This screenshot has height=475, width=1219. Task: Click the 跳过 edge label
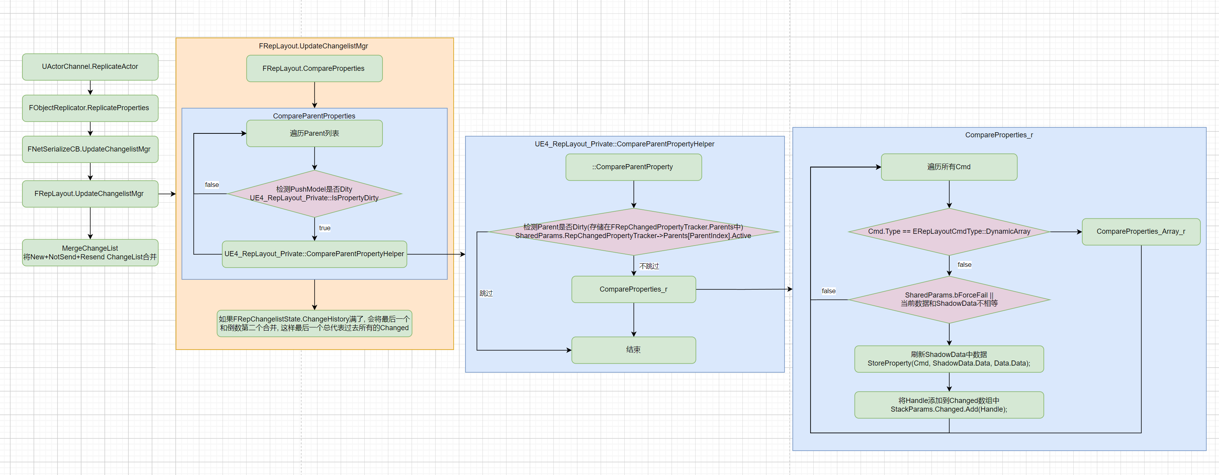pos(486,294)
